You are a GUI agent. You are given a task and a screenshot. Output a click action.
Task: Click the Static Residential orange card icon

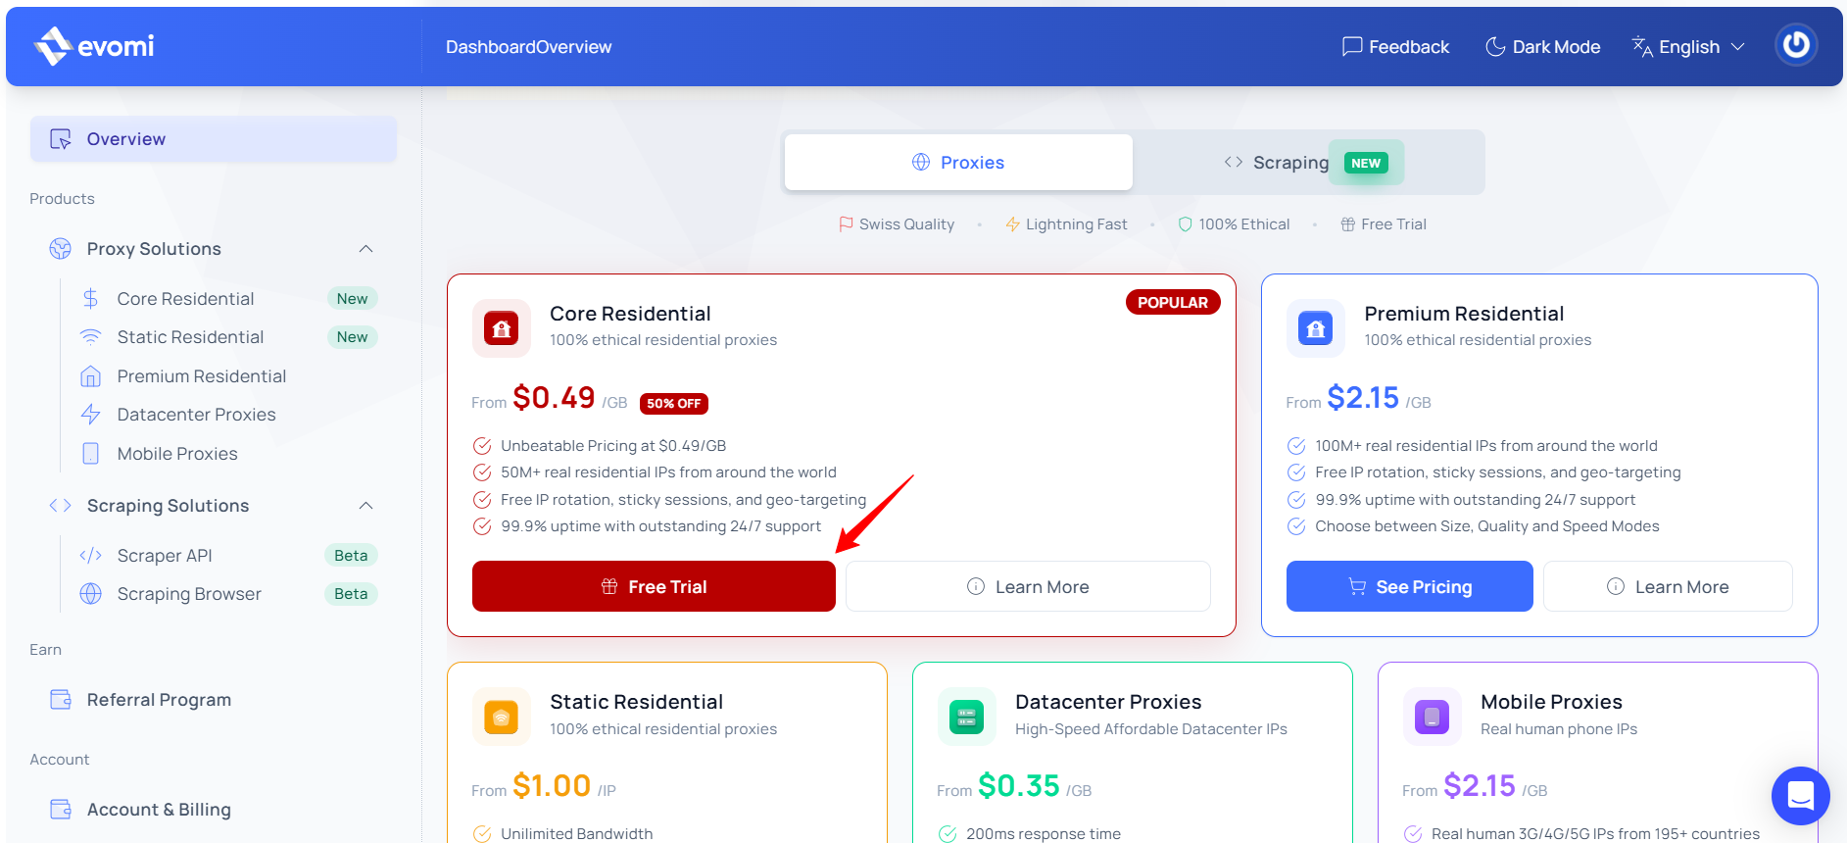502,718
